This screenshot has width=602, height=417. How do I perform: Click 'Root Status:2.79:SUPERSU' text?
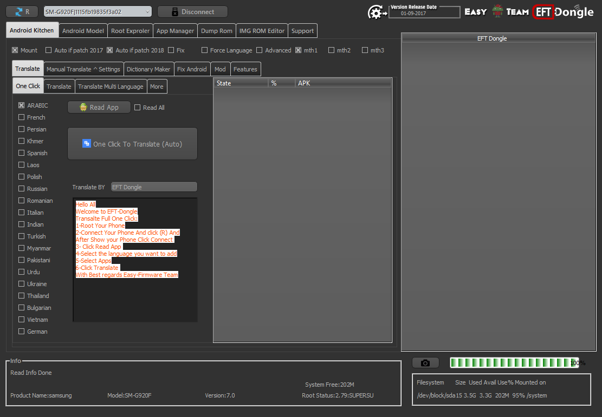tap(338, 395)
